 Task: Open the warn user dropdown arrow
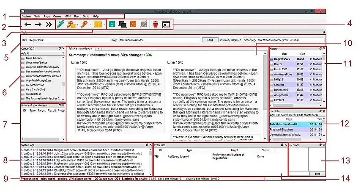(x=104, y=24)
